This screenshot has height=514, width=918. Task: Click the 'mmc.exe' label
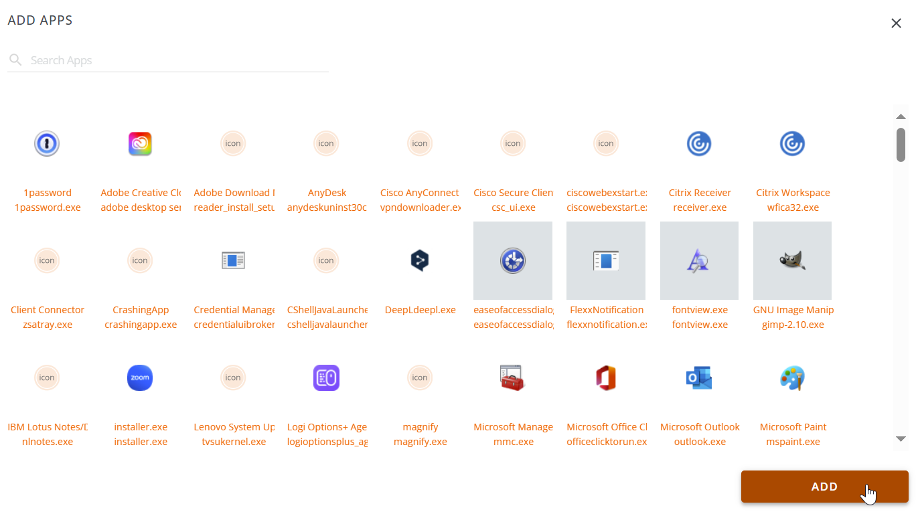[x=514, y=442]
